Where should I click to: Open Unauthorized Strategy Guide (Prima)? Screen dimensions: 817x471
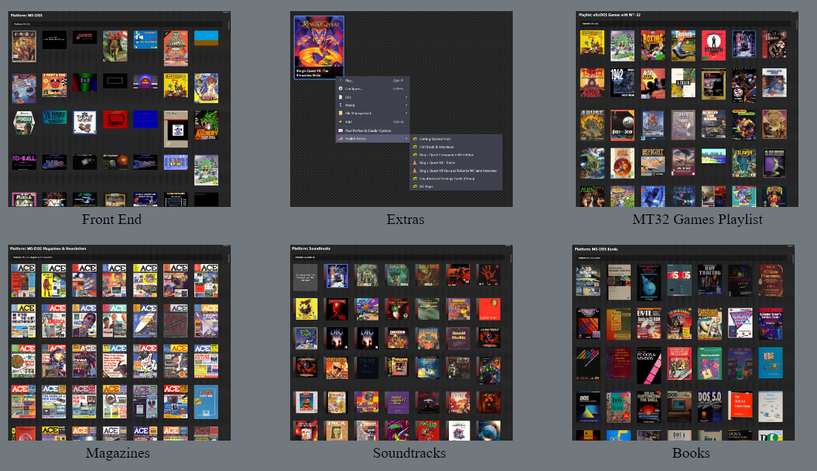tap(456, 178)
